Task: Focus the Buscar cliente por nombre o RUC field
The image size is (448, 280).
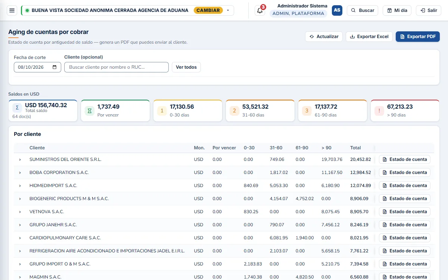Action: point(116,67)
